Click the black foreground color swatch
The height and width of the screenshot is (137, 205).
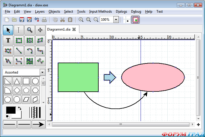coord(11,110)
